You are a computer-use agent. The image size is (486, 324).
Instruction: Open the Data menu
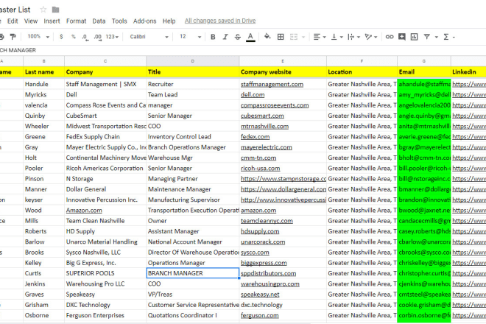[99, 21]
